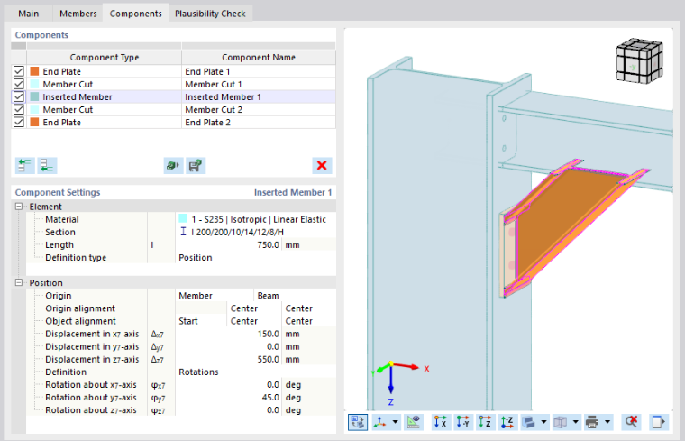Edit the Length value 750.0
This screenshot has width=685, height=441.
point(228,244)
